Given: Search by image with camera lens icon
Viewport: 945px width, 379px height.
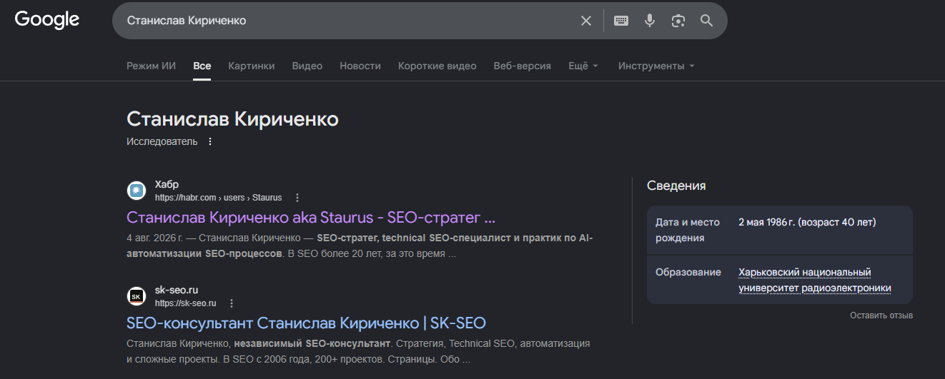Looking at the screenshot, I should [678, 21].
